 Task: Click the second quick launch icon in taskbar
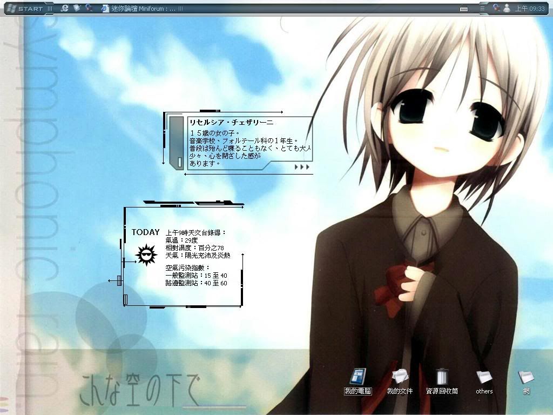pos(76,9)
